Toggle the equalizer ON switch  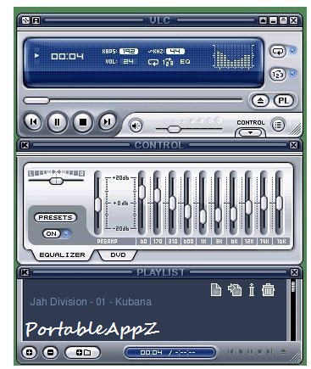coord(52,233)
